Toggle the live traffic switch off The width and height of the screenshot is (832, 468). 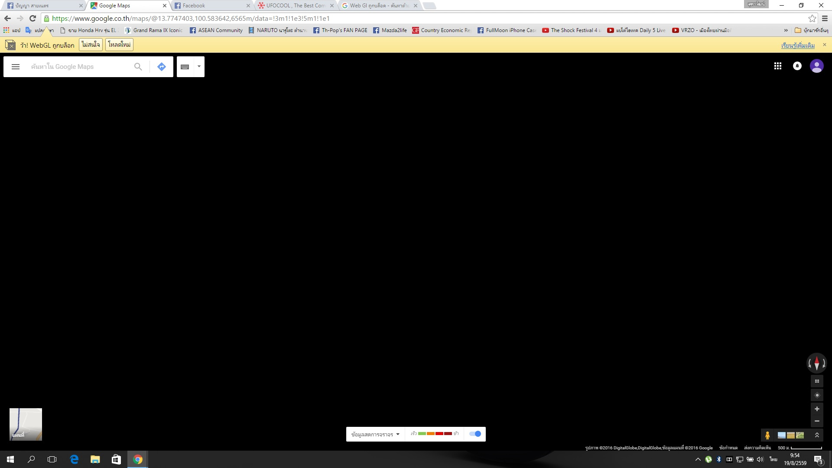point(475,434)
